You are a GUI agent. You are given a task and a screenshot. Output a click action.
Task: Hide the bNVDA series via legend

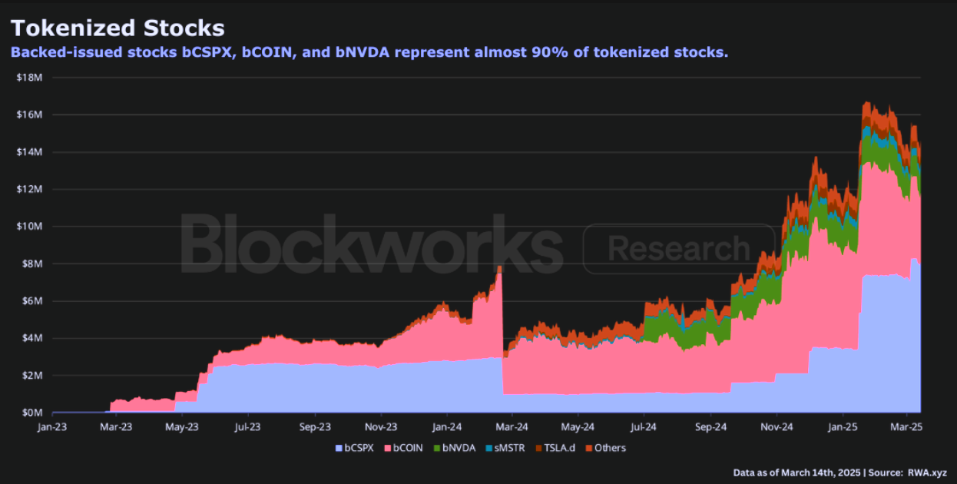pos(454,448)
